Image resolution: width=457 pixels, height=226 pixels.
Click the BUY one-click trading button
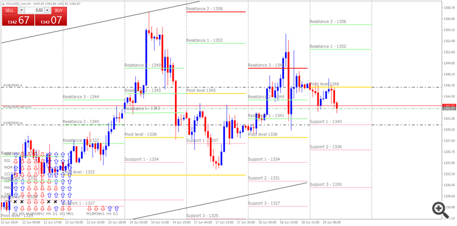click(x=59, y=10)
